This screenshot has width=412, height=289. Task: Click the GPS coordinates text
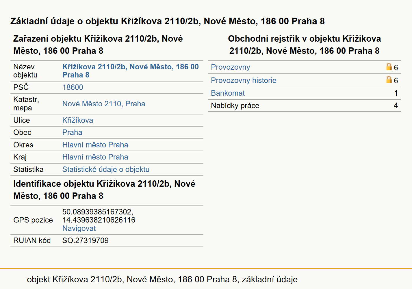pos(99,216)
